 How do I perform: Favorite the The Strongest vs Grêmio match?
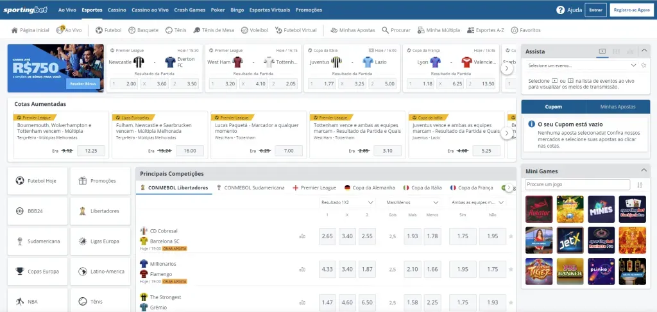coord(511,302)
